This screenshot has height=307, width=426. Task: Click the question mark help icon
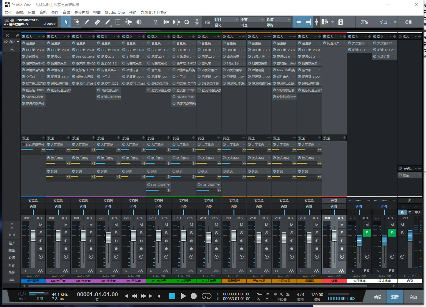tap(155, 22)
